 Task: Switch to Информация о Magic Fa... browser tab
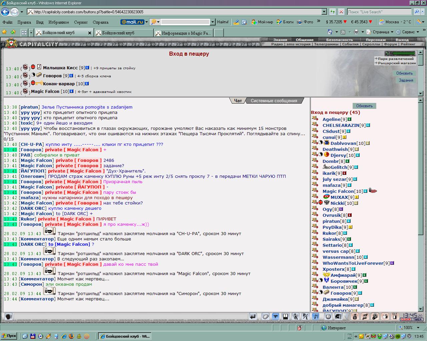tap(183, 33)
